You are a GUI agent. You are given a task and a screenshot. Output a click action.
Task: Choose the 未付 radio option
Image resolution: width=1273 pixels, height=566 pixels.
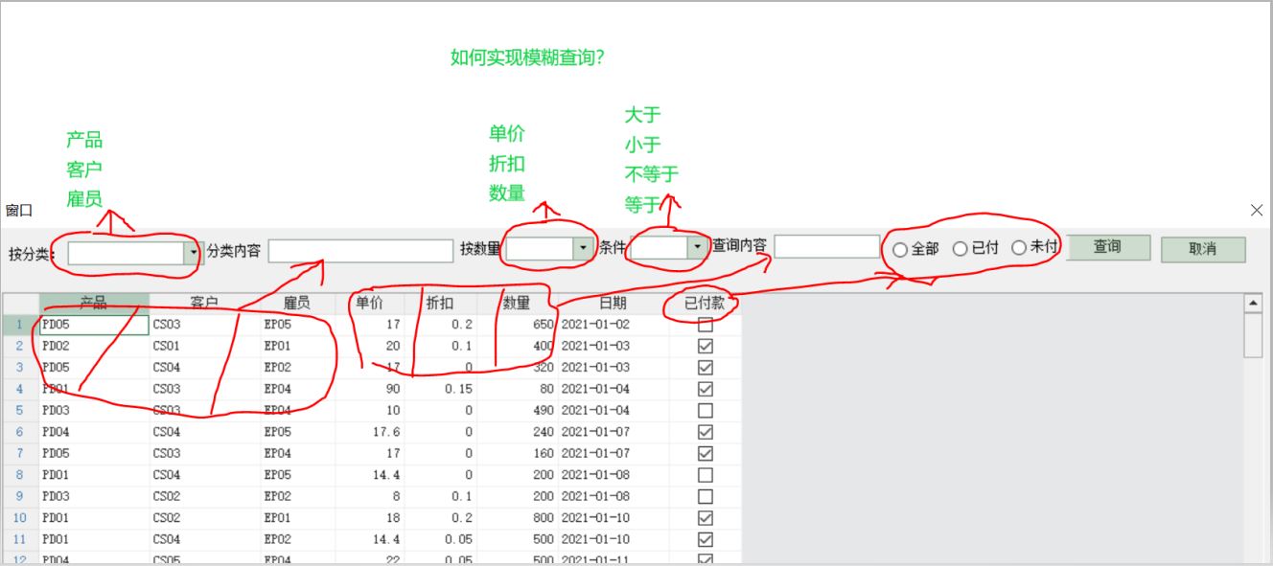(x=1019, y=247)
